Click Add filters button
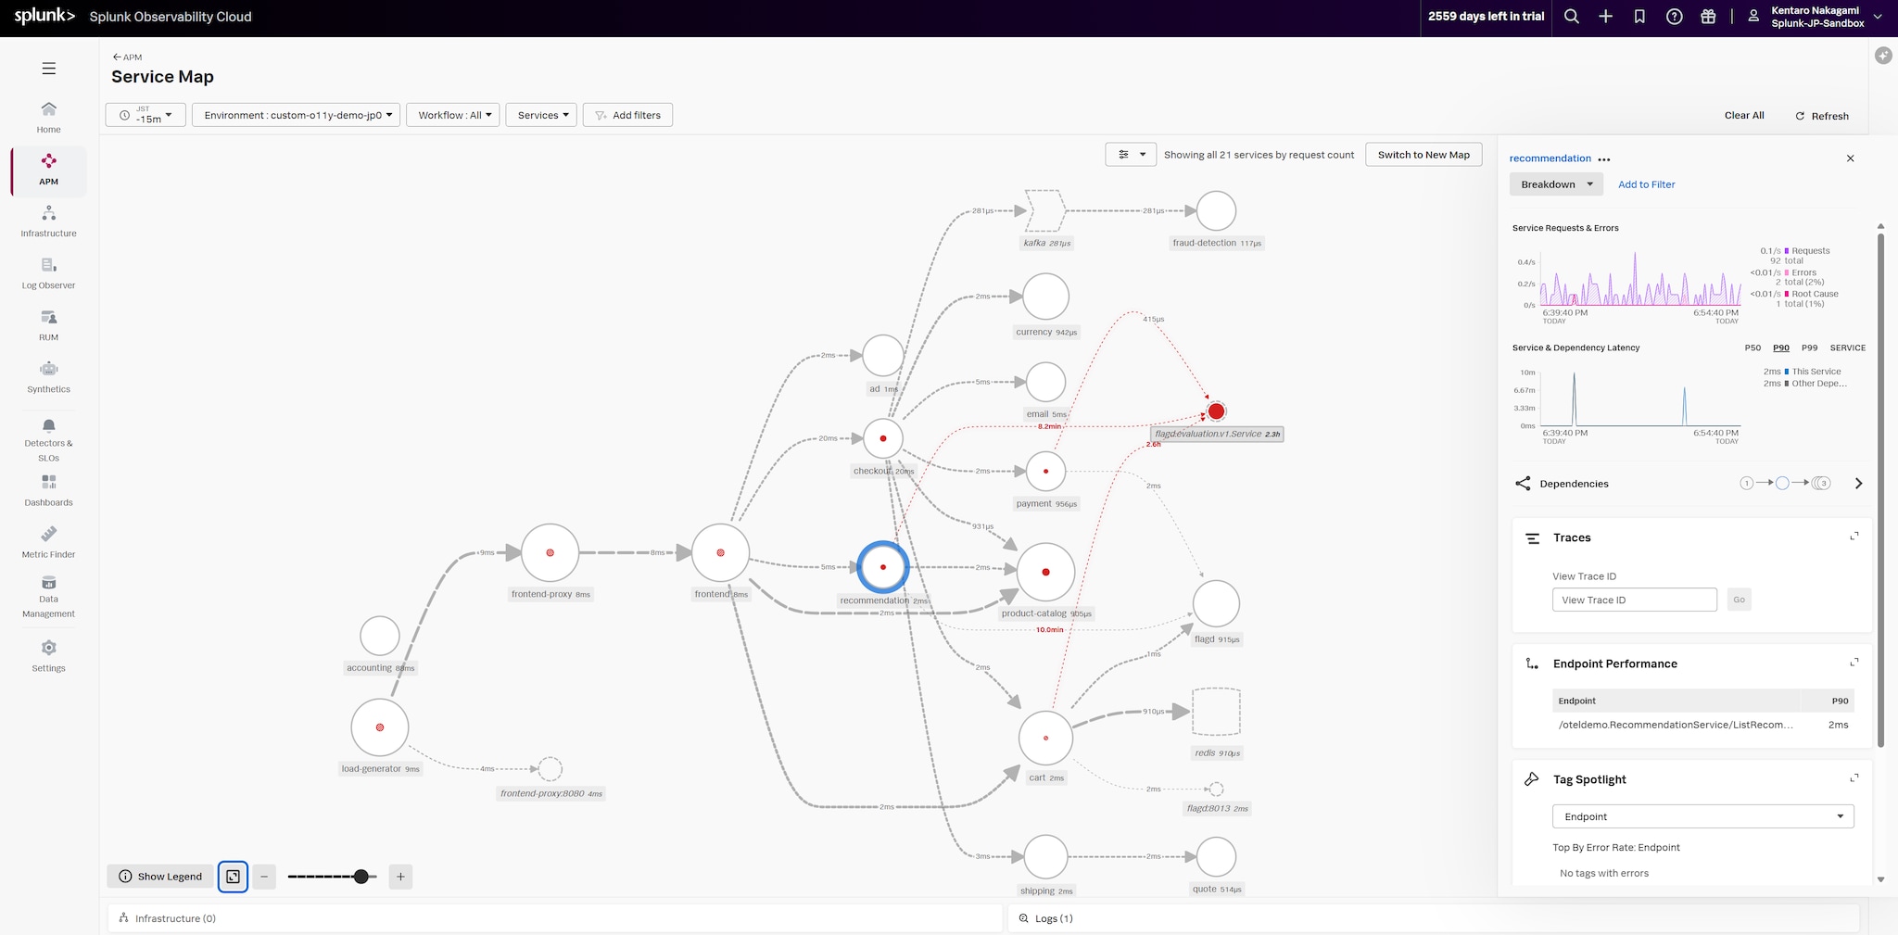Screen dimensions: 1898x935 (x=627, y=115)
